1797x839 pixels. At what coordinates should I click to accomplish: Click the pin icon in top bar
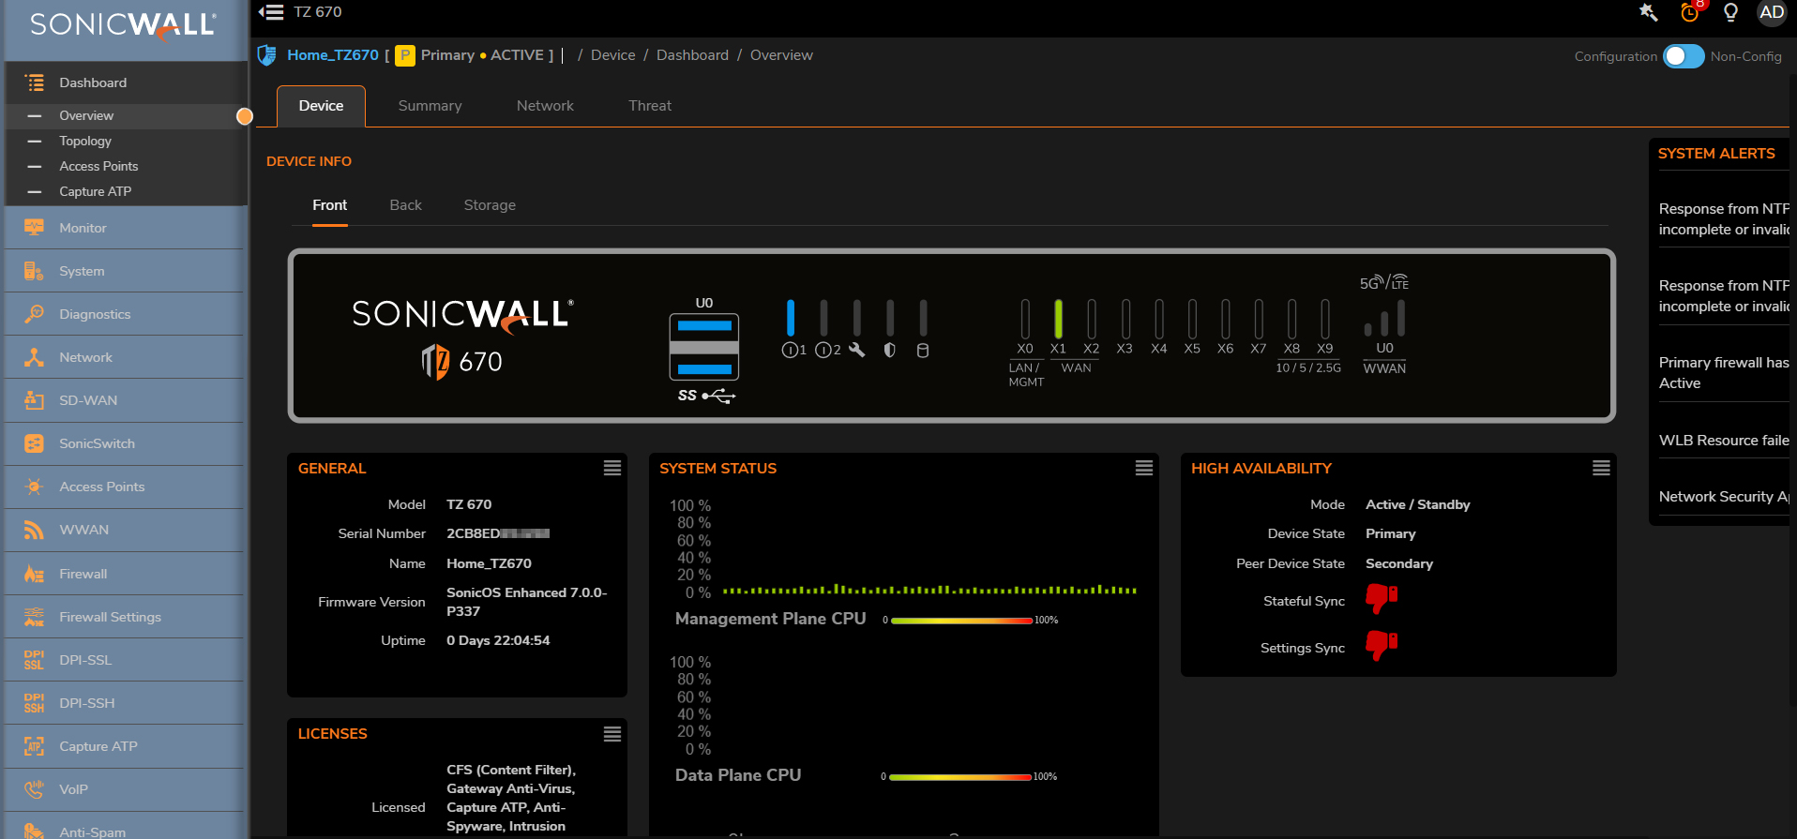[x=1648, y=12]
